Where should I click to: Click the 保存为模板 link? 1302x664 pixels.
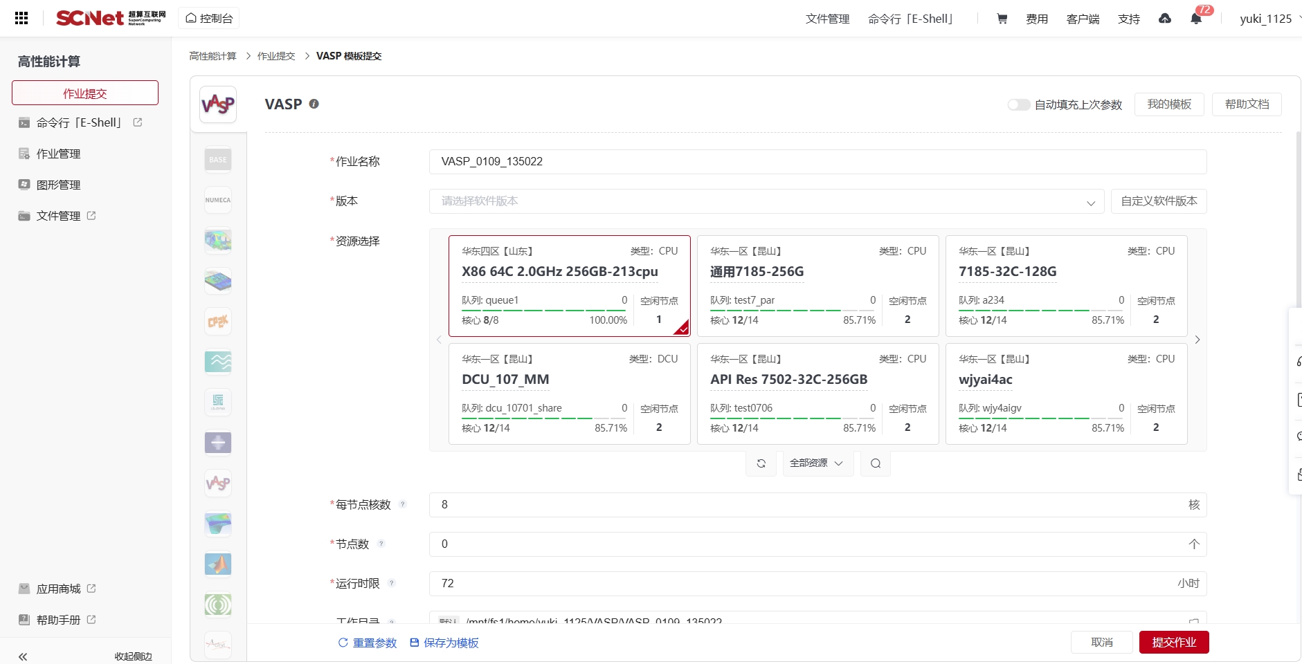point(444,643)
